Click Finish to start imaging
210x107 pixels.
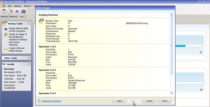[165, 101]
